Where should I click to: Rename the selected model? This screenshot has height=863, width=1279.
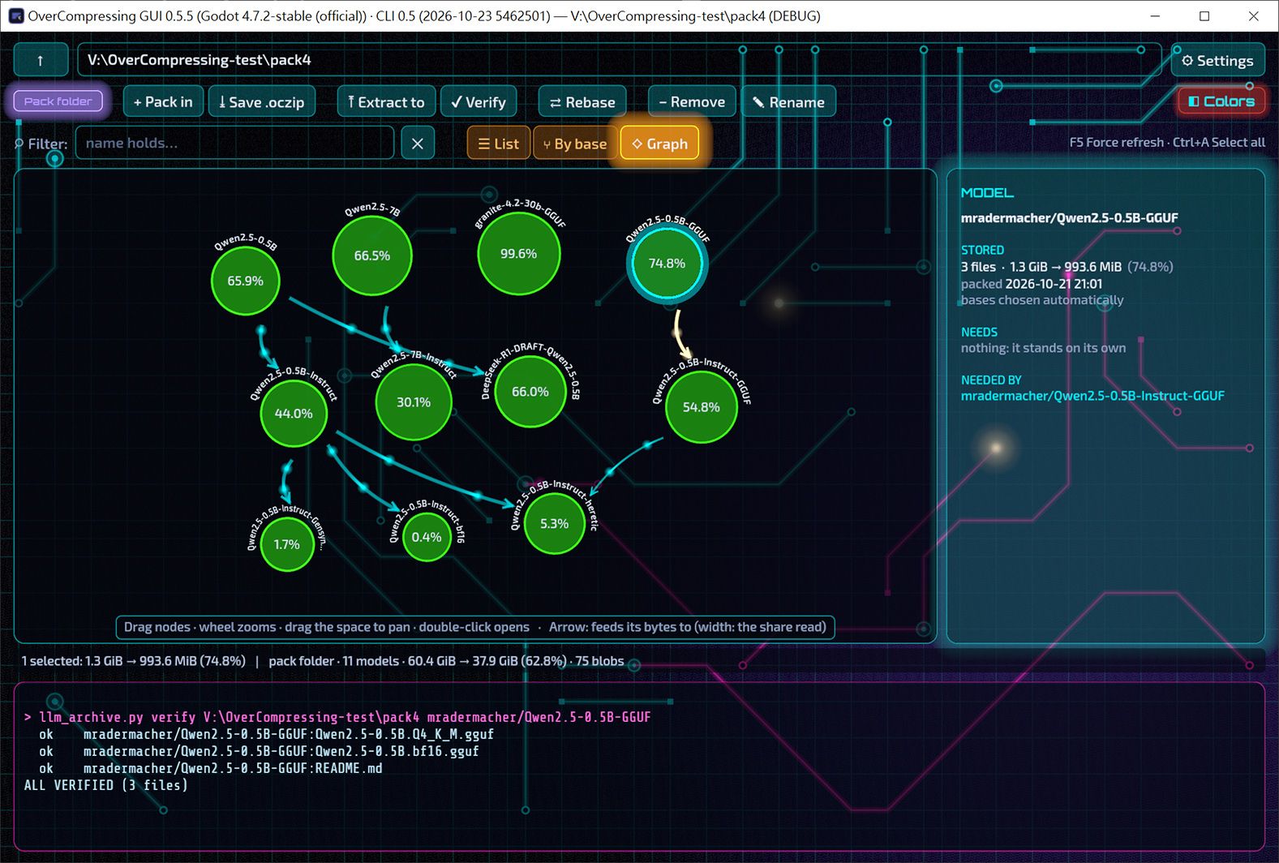tap(788, 102)
